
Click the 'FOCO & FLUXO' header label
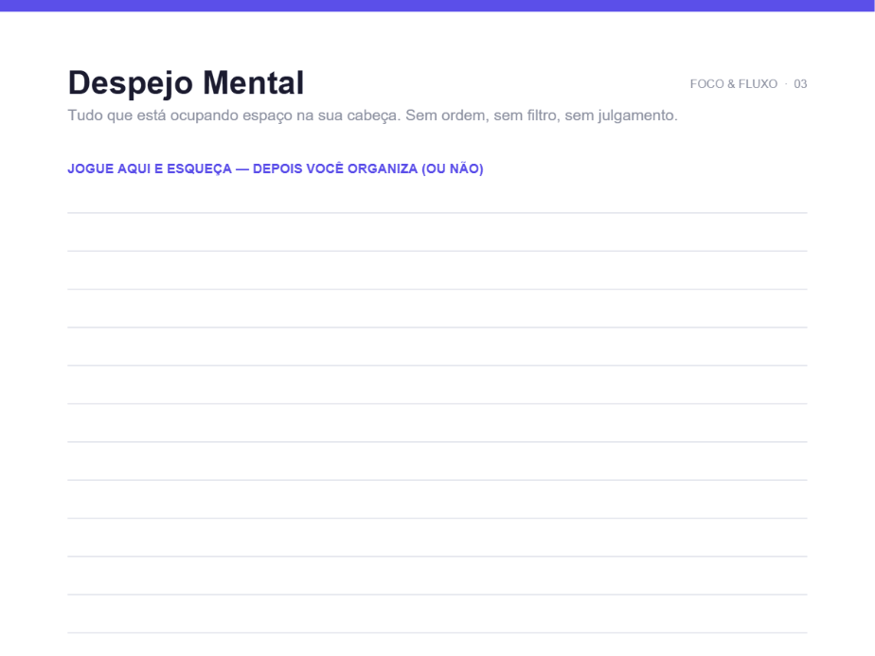point(733,83)
